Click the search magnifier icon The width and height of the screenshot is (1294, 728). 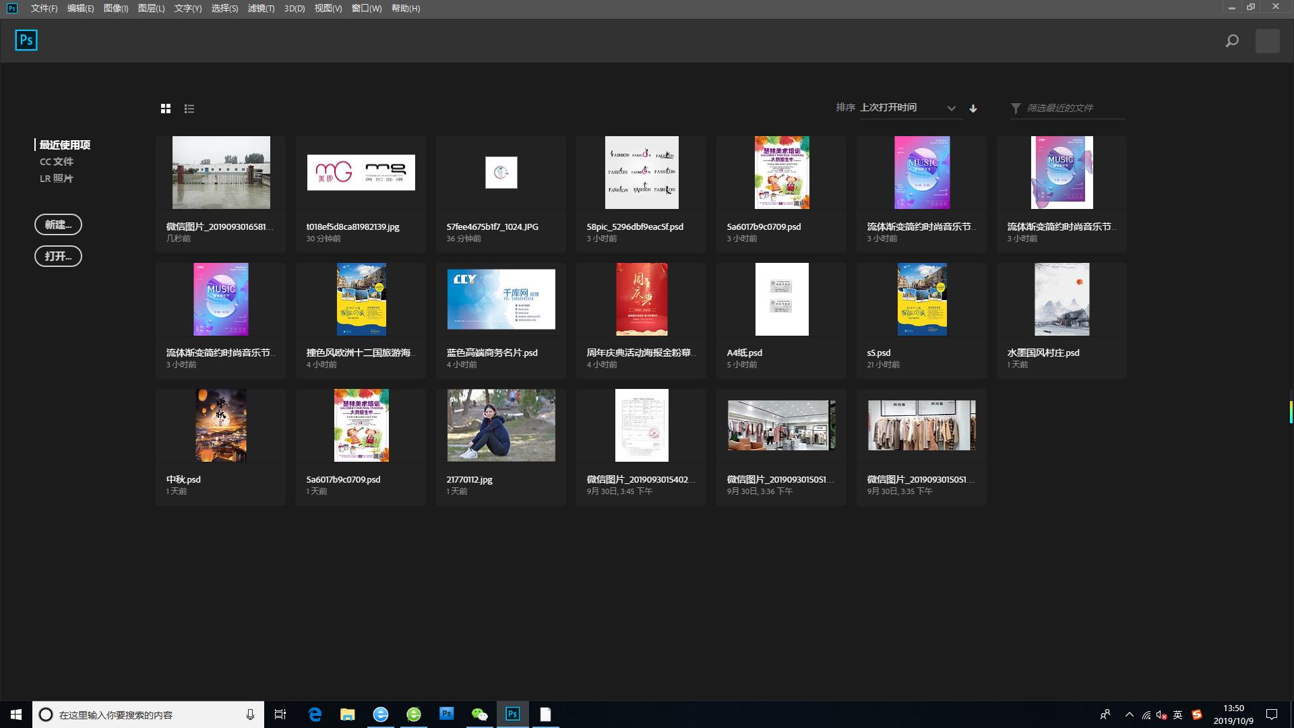(1232, 41)
